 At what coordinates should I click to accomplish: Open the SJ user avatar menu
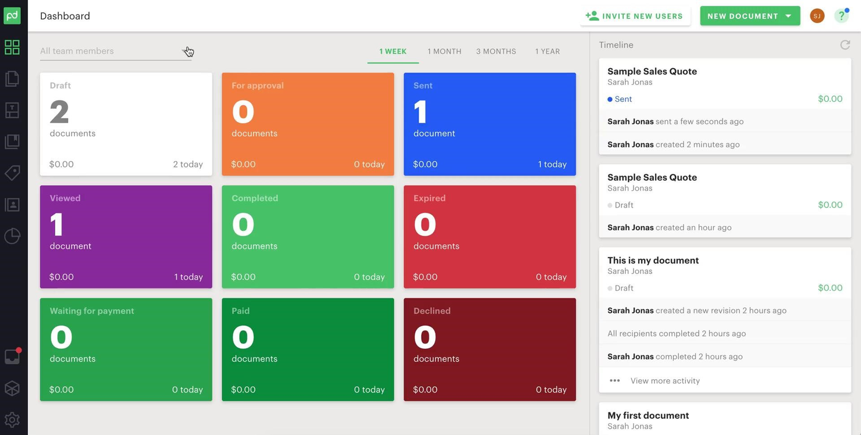point(817,16)
